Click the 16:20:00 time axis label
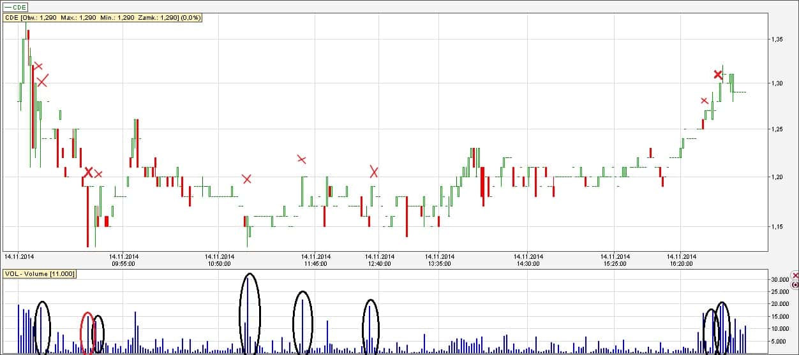 tap(680, 263)
